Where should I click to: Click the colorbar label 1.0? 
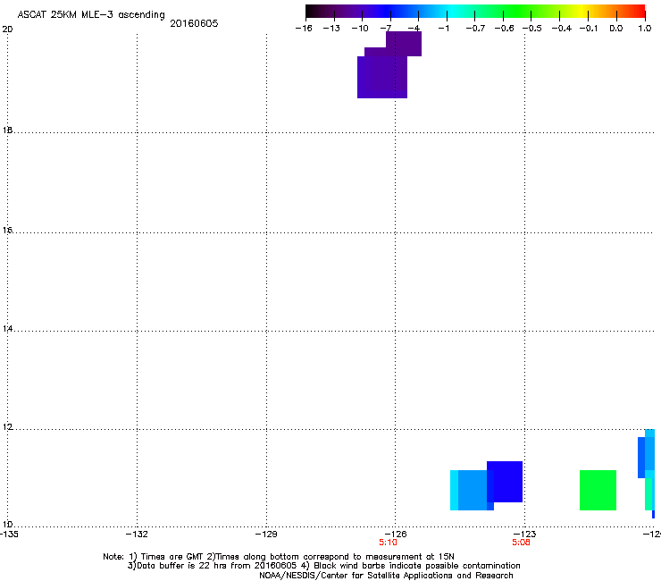tap(645, 29)
